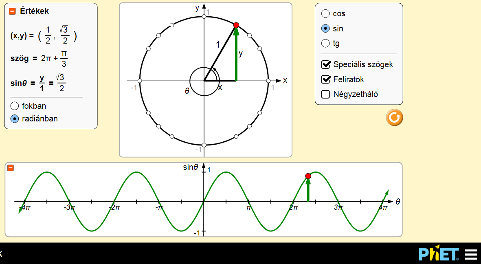
Task: Click the (x,y) coordinate readout
Action: coord(44,35)
